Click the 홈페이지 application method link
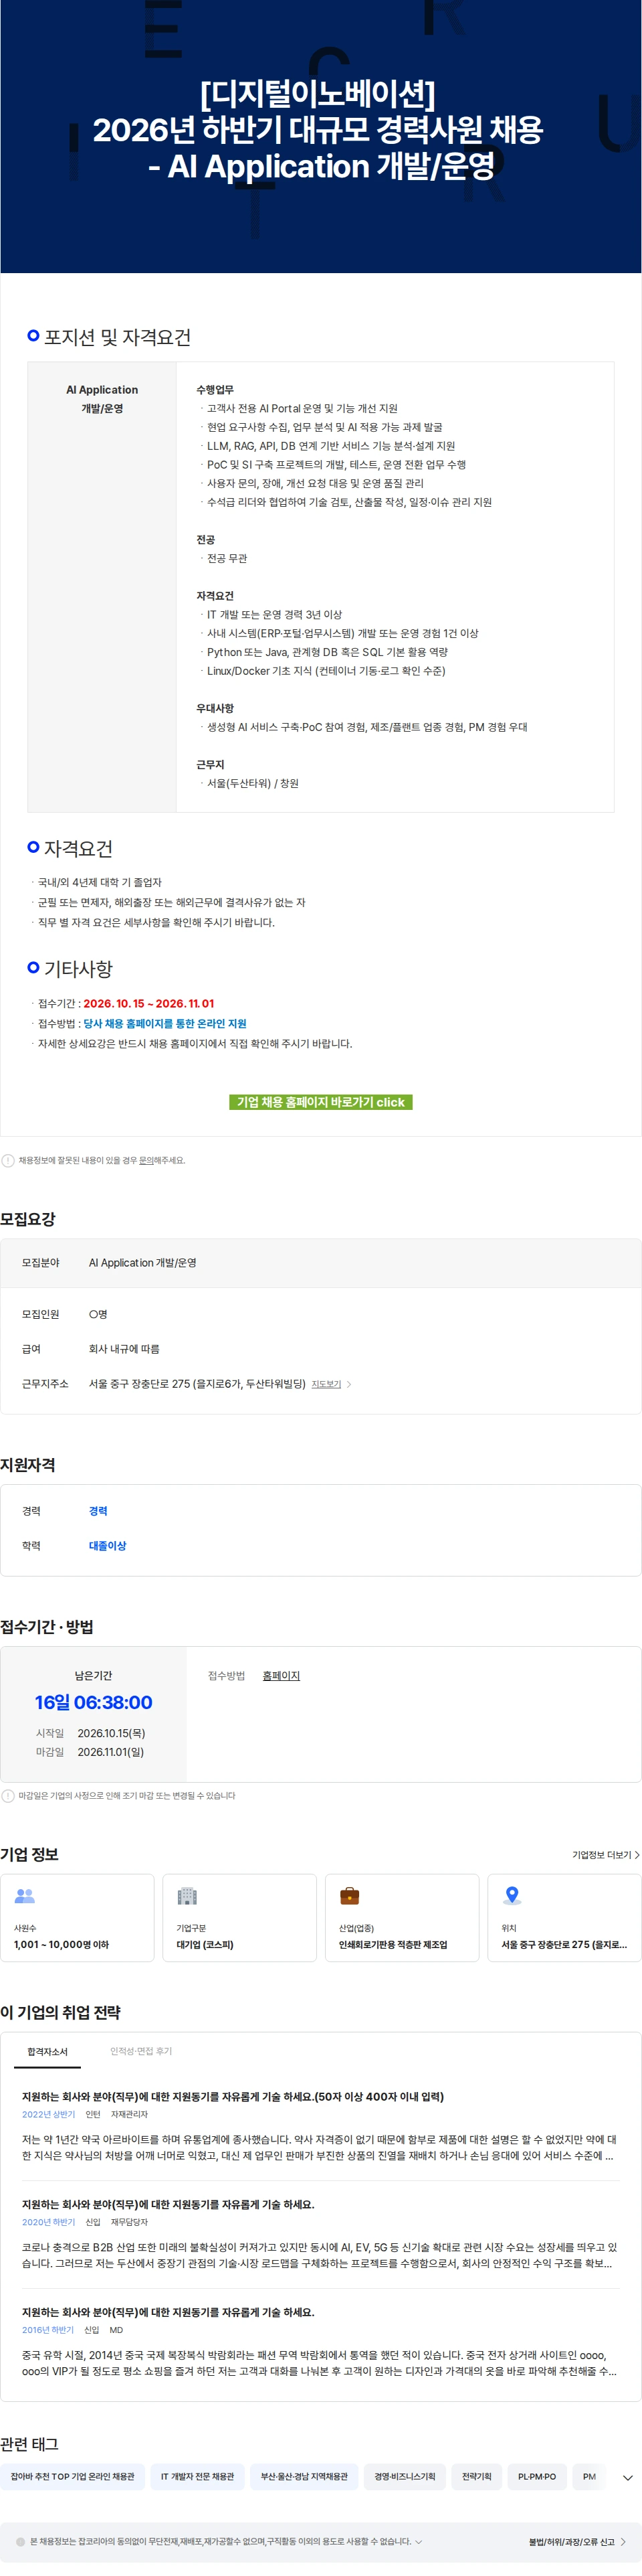This screenshot has width=642, height=2576. click(x=281, y=1675)
